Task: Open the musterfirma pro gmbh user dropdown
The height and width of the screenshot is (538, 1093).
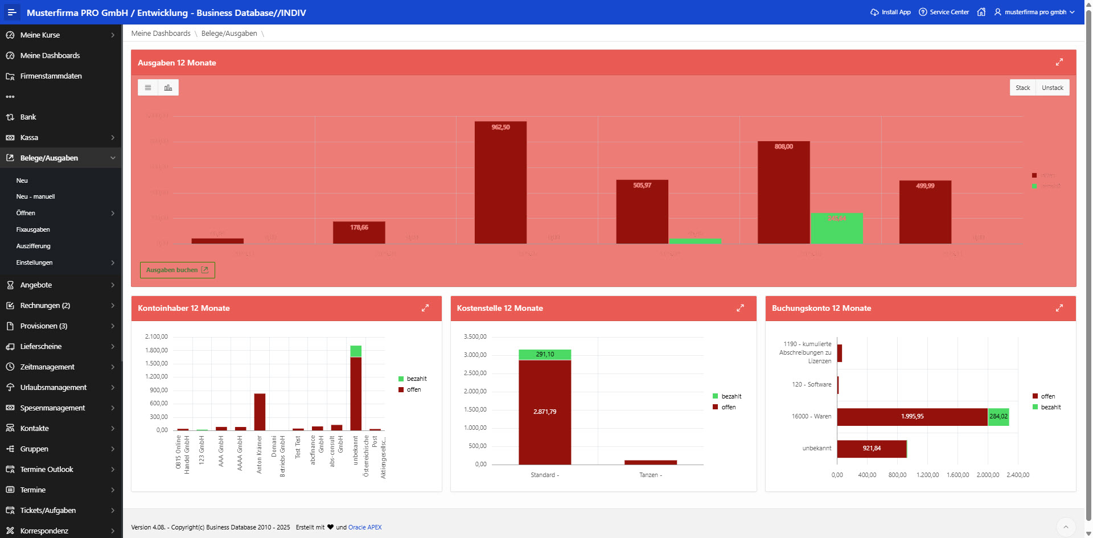Action: [1034, 12]
